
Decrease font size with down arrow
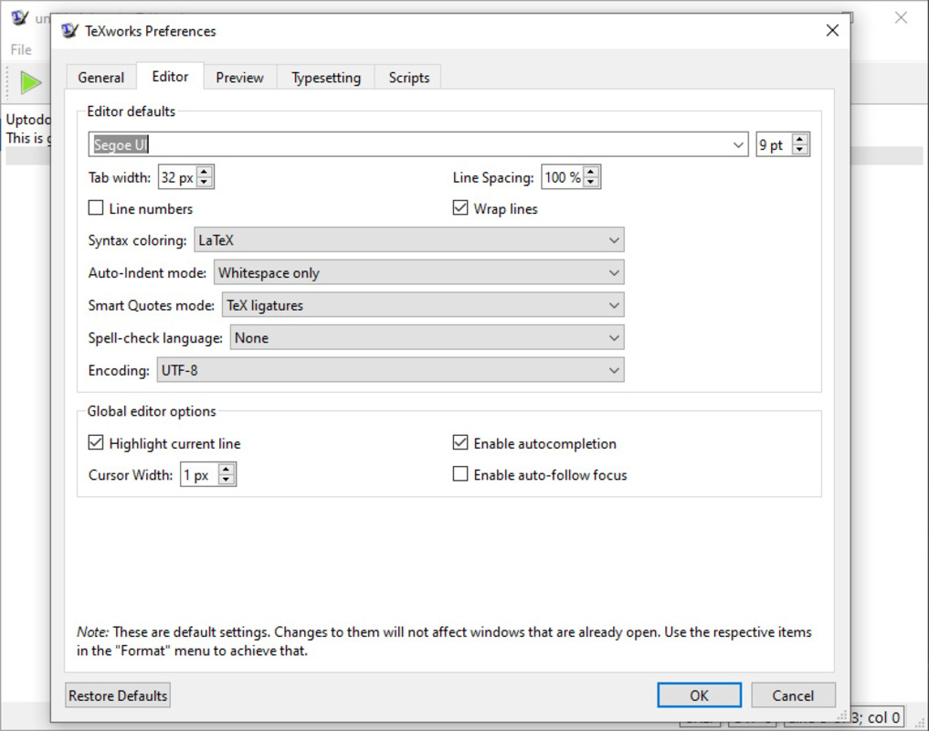tap(800, 150)
